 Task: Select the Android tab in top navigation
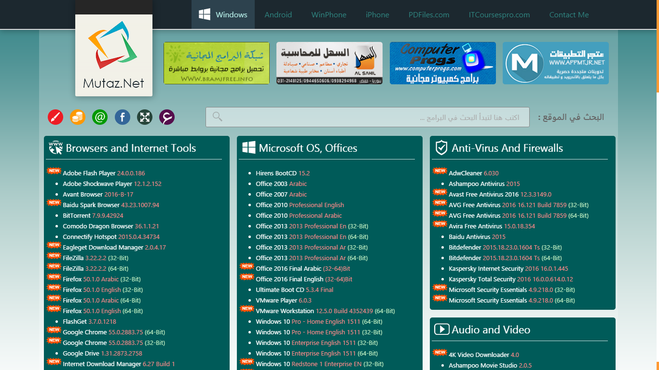[278, 15]
